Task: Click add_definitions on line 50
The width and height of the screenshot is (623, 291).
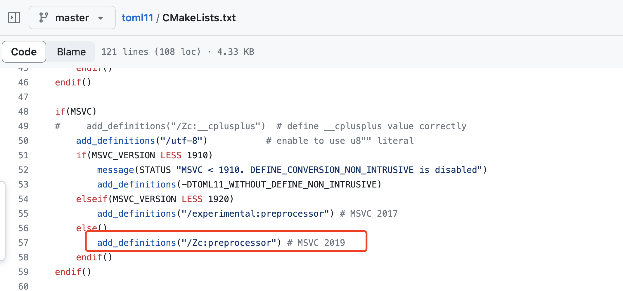Action: point(115,141)
